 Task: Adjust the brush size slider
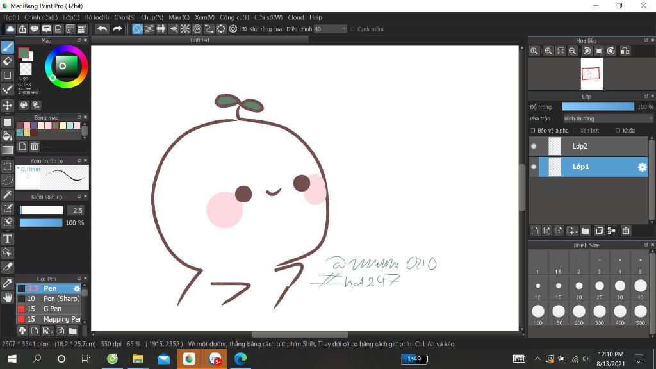[42, 210]
